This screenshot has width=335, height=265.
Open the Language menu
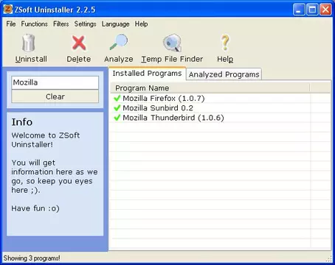(115, 24)
